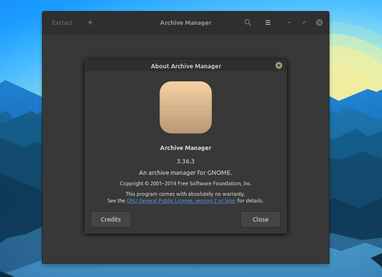Click the bold Archive Manager name in dialog
The image size is (382, 277).
pyautogui.click(x=186, y=148)
